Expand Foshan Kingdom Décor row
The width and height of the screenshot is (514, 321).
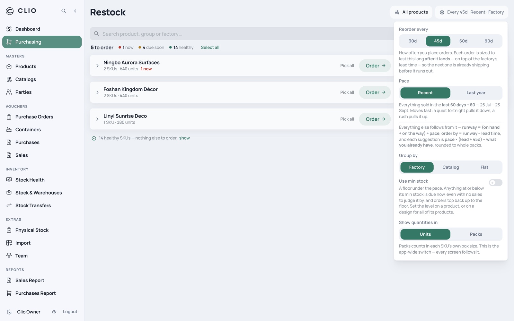(97, 92)
